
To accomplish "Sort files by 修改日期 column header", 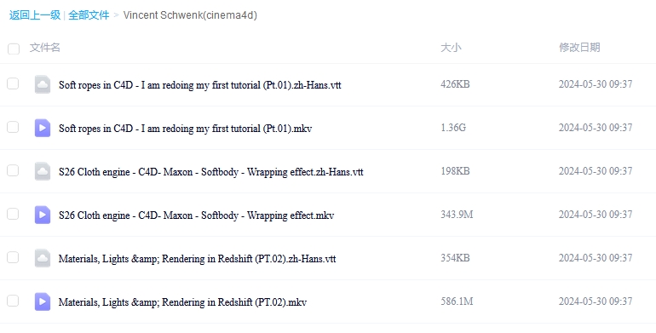I will (579, 48).
